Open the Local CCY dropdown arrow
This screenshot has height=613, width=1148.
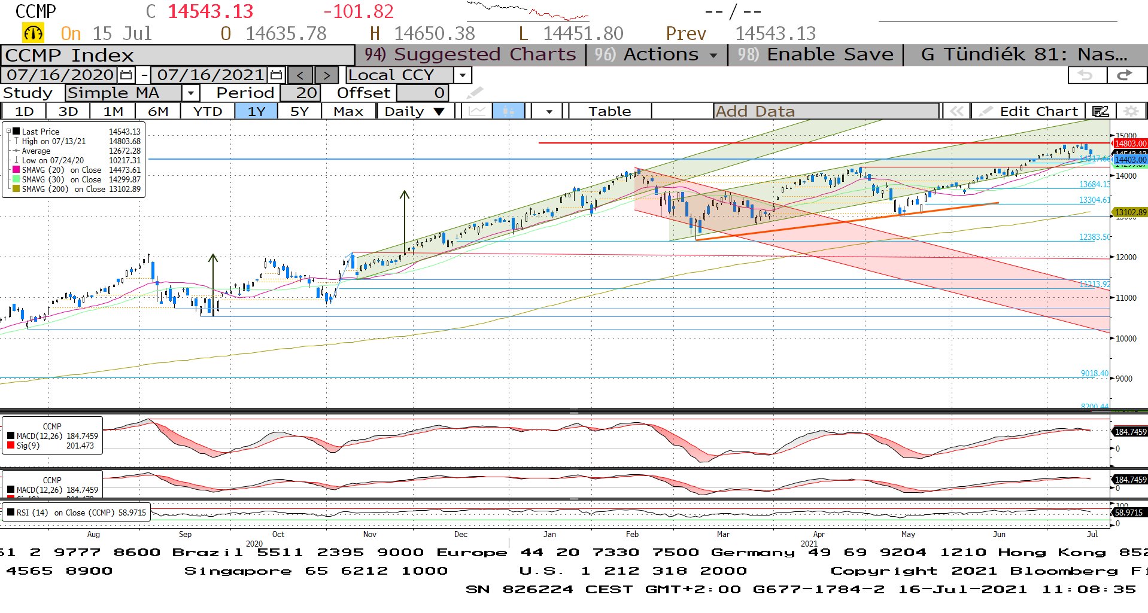click(x=462, y=75)
